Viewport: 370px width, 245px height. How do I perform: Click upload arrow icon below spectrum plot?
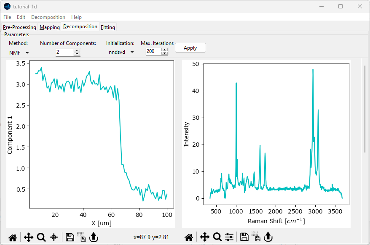pyautogui.click(x=267, y=237)
